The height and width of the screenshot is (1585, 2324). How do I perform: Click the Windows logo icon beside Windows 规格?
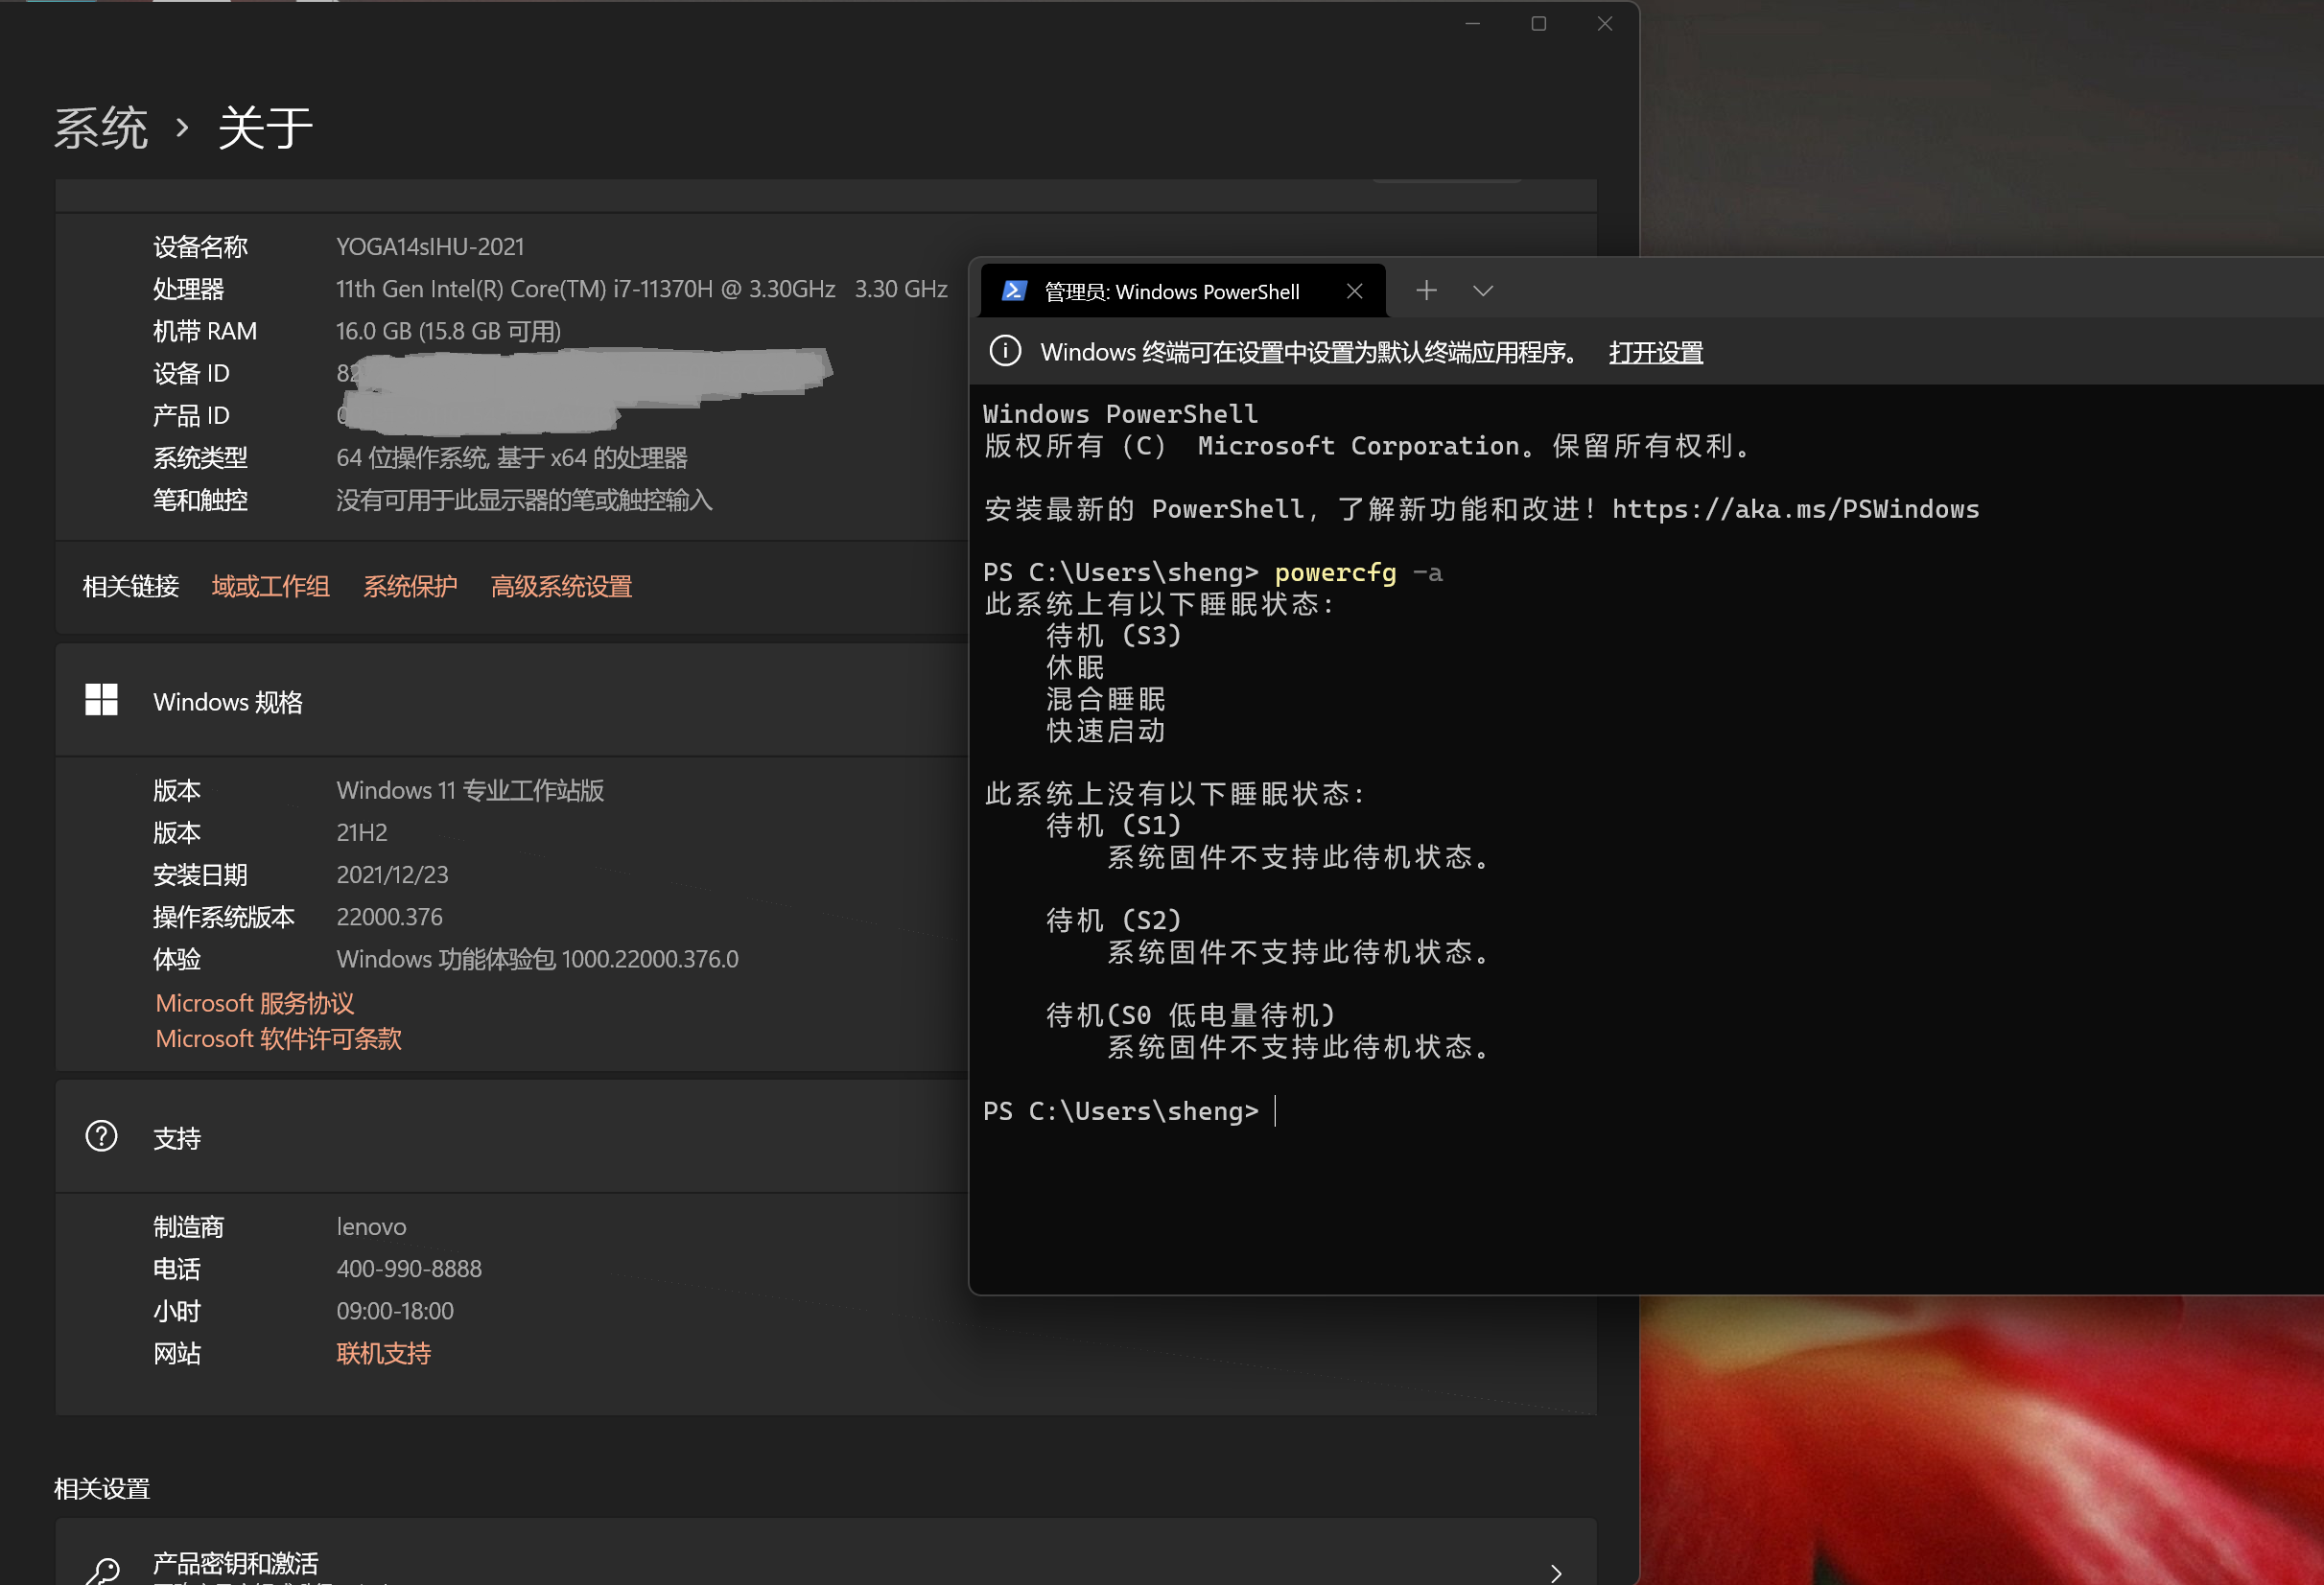pos(101,700)
